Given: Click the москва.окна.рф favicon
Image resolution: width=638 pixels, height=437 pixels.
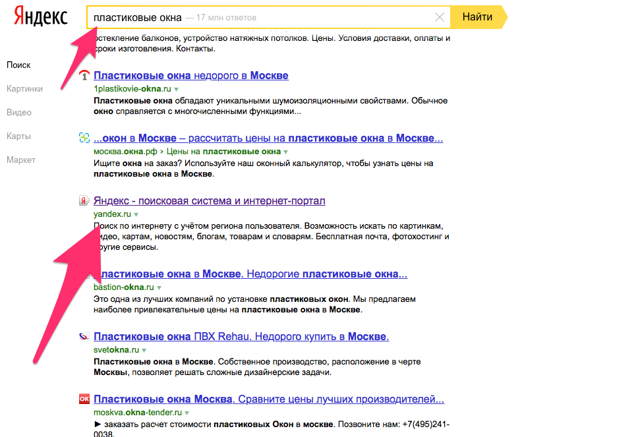Looking at the screenshot, I should click(84, 138).
